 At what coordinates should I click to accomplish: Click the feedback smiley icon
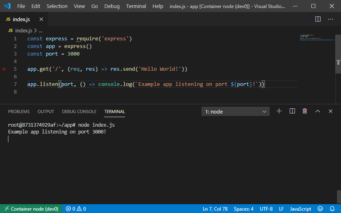(x=320, y=209)
